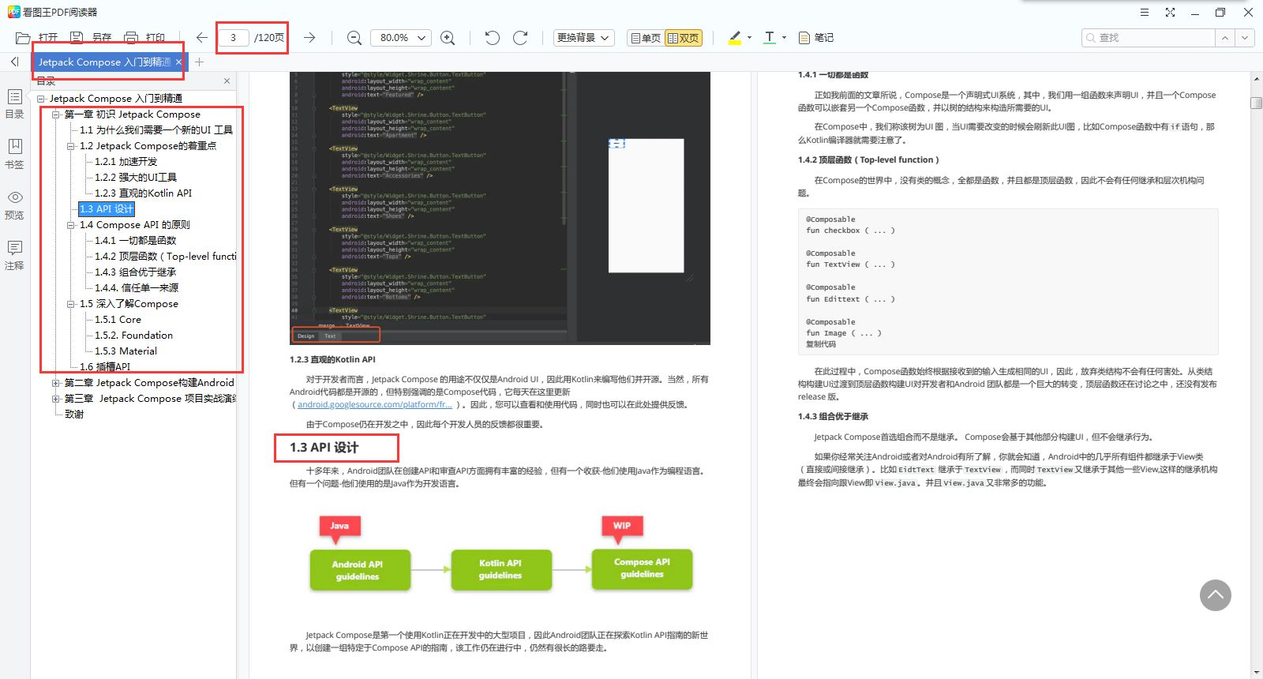Select outline item 1.4.2 顶层函数

coord(165,257)
